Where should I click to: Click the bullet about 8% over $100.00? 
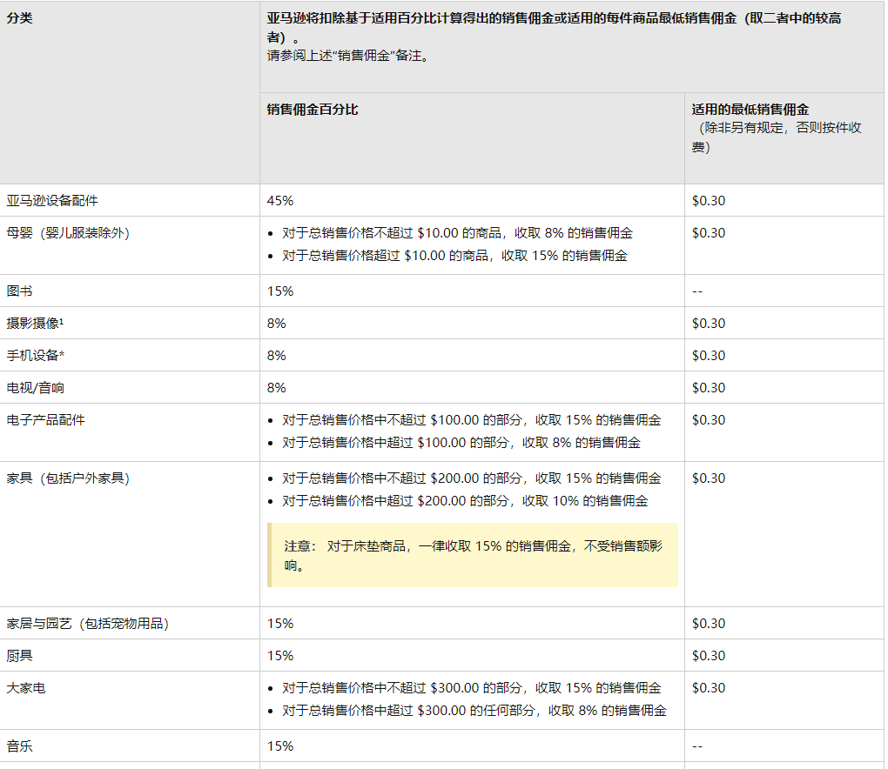coord(461,443)
